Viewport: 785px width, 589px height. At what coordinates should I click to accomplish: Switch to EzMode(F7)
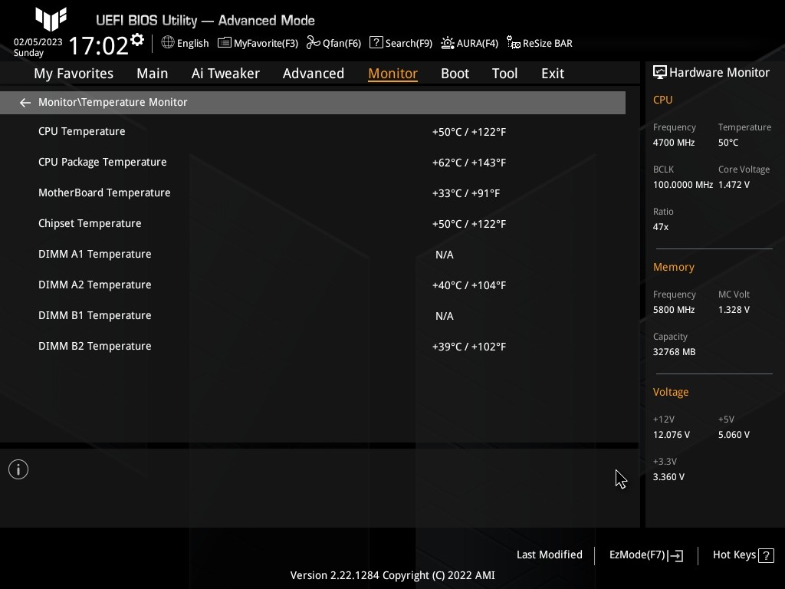click(x=645, y=555)
